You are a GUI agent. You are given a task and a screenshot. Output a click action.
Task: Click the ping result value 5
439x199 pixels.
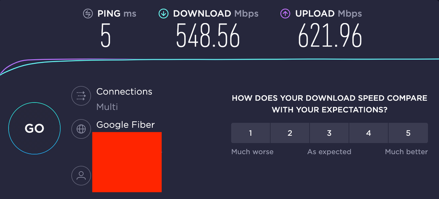pyautogui.click(x=106, y=36)
